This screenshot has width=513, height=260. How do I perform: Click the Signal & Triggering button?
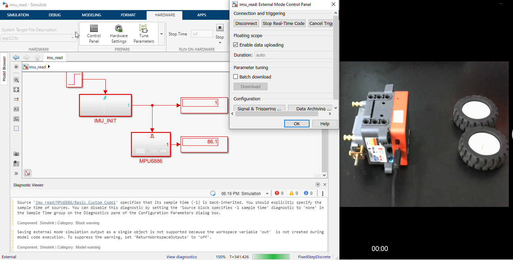pyautogui.click(x=259, y=108)
